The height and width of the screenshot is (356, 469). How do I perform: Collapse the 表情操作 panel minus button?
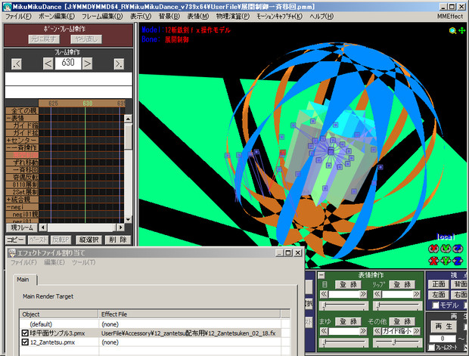coord(321,275)
